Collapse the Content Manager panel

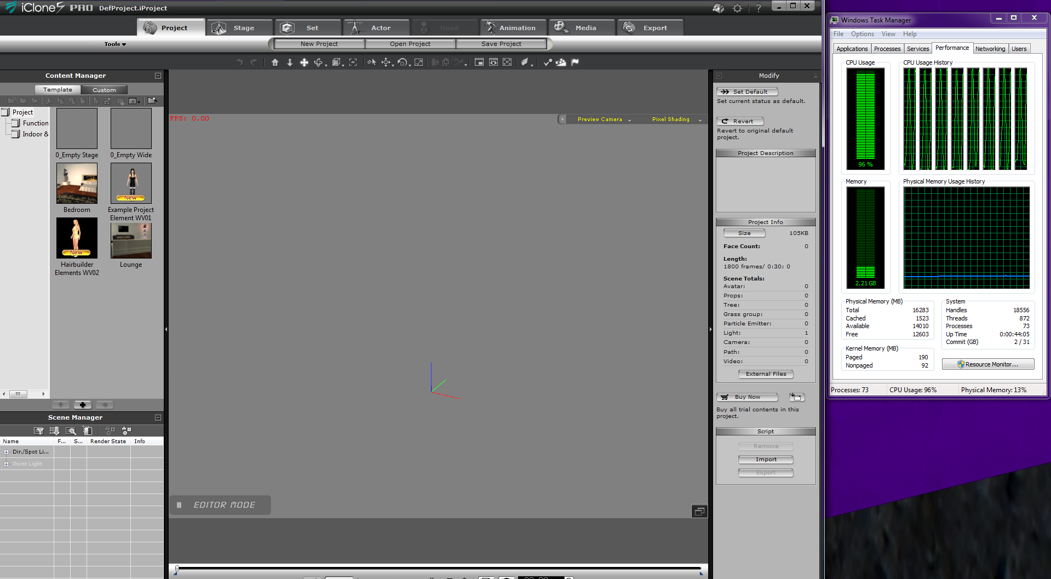pyautogui.click(x=158, y=76)
